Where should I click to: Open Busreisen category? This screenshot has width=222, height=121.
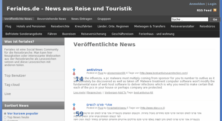(x=69, y=34)
